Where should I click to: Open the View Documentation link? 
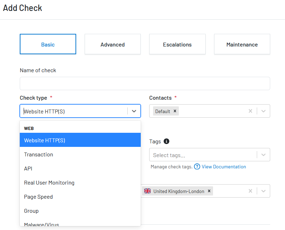(224, 167)
